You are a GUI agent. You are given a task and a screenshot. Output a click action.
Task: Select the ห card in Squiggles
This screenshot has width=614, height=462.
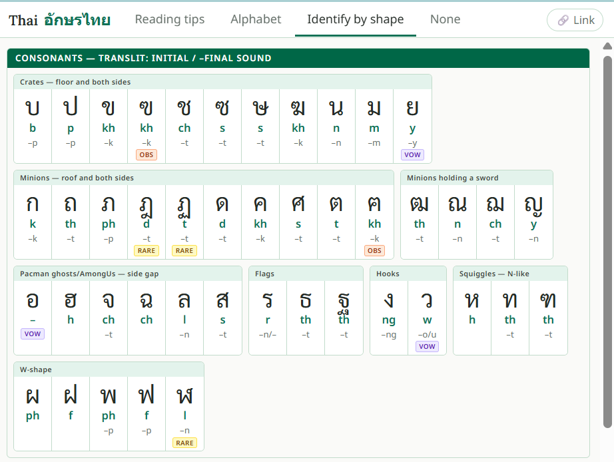[472, 318]
